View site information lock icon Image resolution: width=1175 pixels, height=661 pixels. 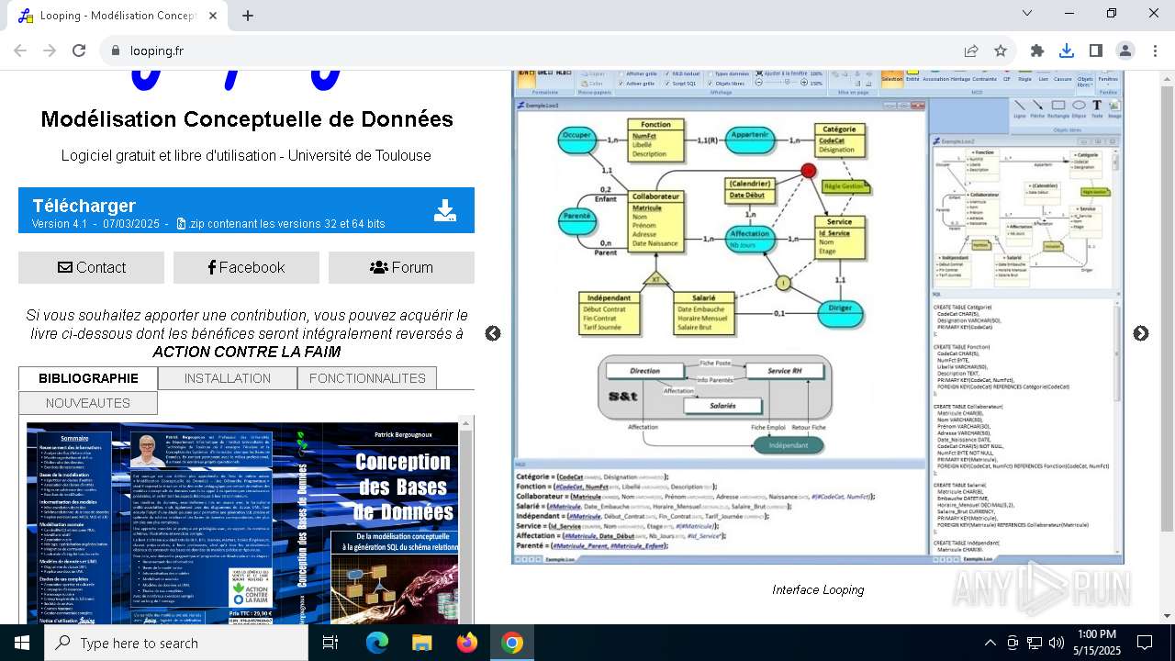115,51
